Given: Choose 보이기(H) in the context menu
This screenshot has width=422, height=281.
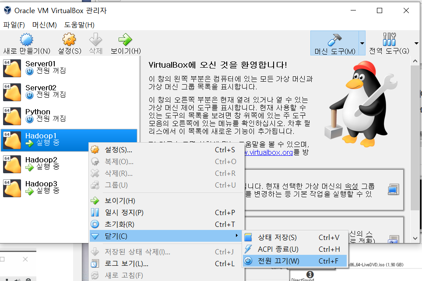Looking at the screenshot, I should click(x=166, y=201).
